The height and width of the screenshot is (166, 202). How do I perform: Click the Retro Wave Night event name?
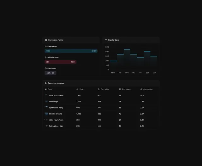(x=56, y=126)
